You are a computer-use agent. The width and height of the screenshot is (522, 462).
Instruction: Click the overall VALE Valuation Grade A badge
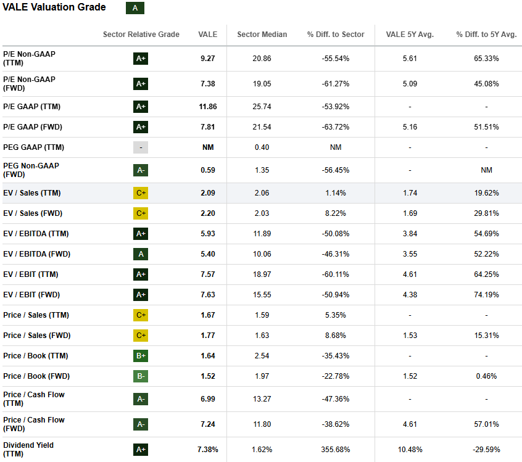pyautogui.click(x=135, y=8)
